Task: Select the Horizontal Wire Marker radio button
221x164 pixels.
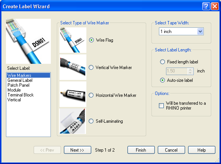Action: 91,95
